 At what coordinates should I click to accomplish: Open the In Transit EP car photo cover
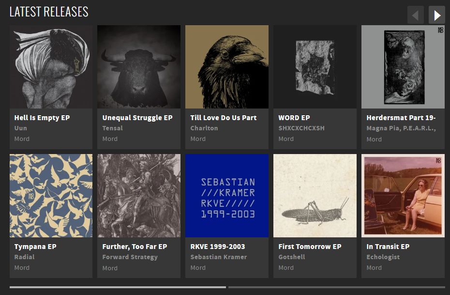(x=403, y=196)
